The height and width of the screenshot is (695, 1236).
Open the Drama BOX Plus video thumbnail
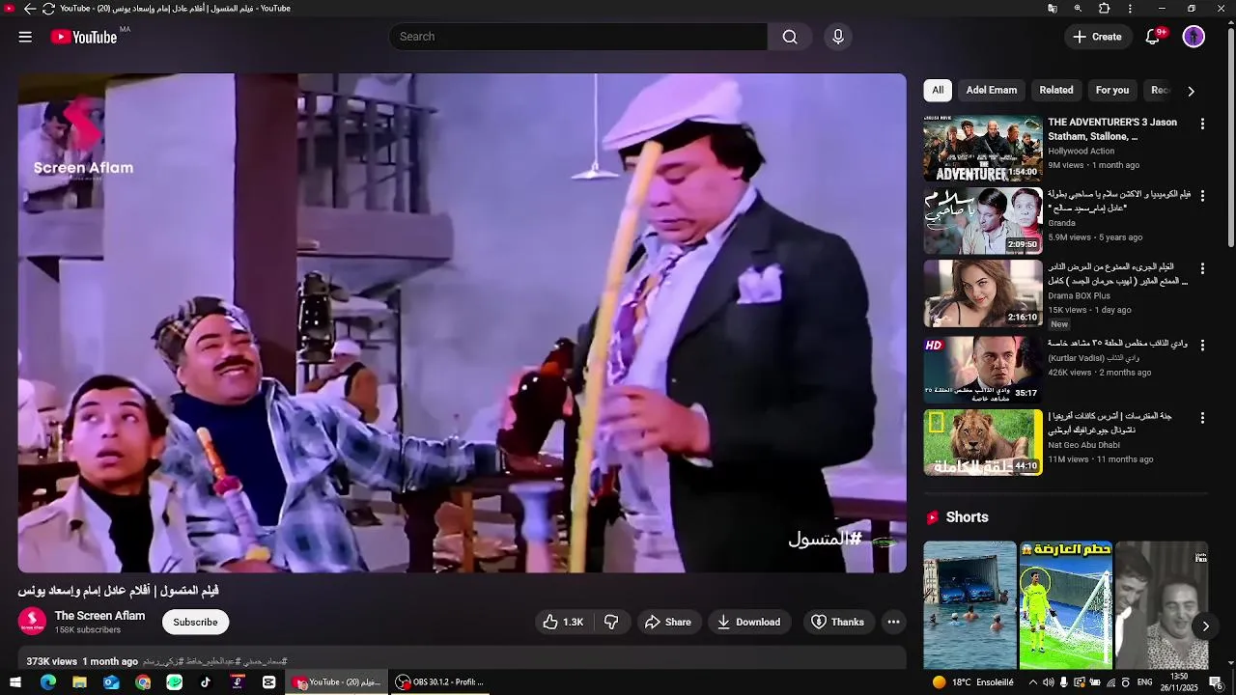(x=983, y=293)
